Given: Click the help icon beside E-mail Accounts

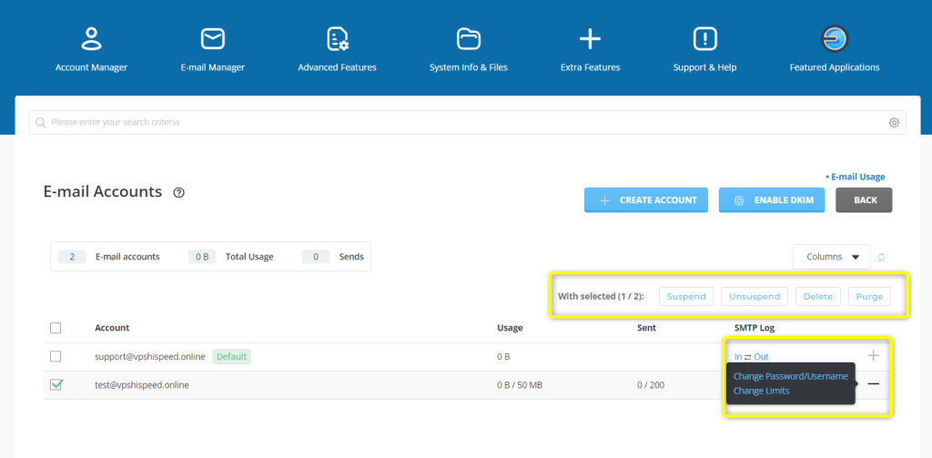Looking at the screenshot, I should coord(179,192).
